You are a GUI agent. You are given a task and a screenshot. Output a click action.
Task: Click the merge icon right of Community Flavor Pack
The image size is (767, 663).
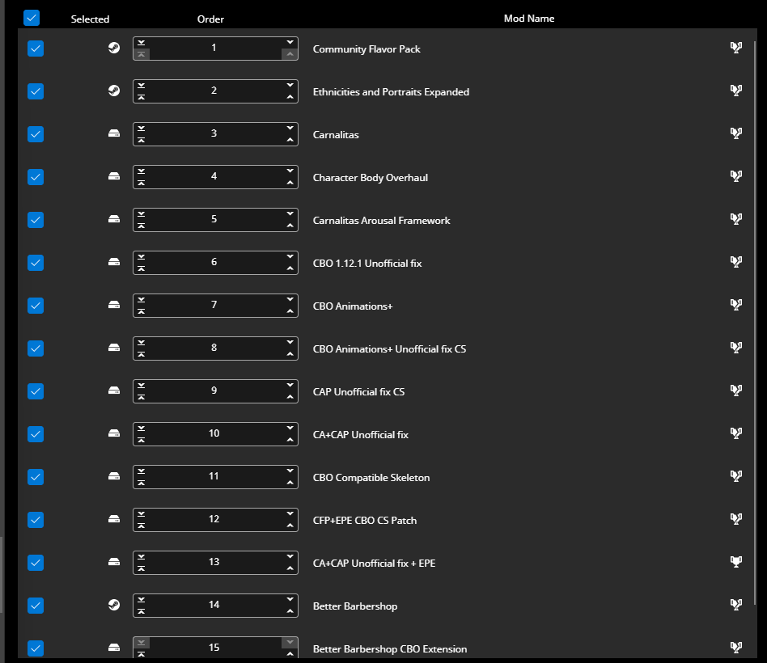[736, 48]
